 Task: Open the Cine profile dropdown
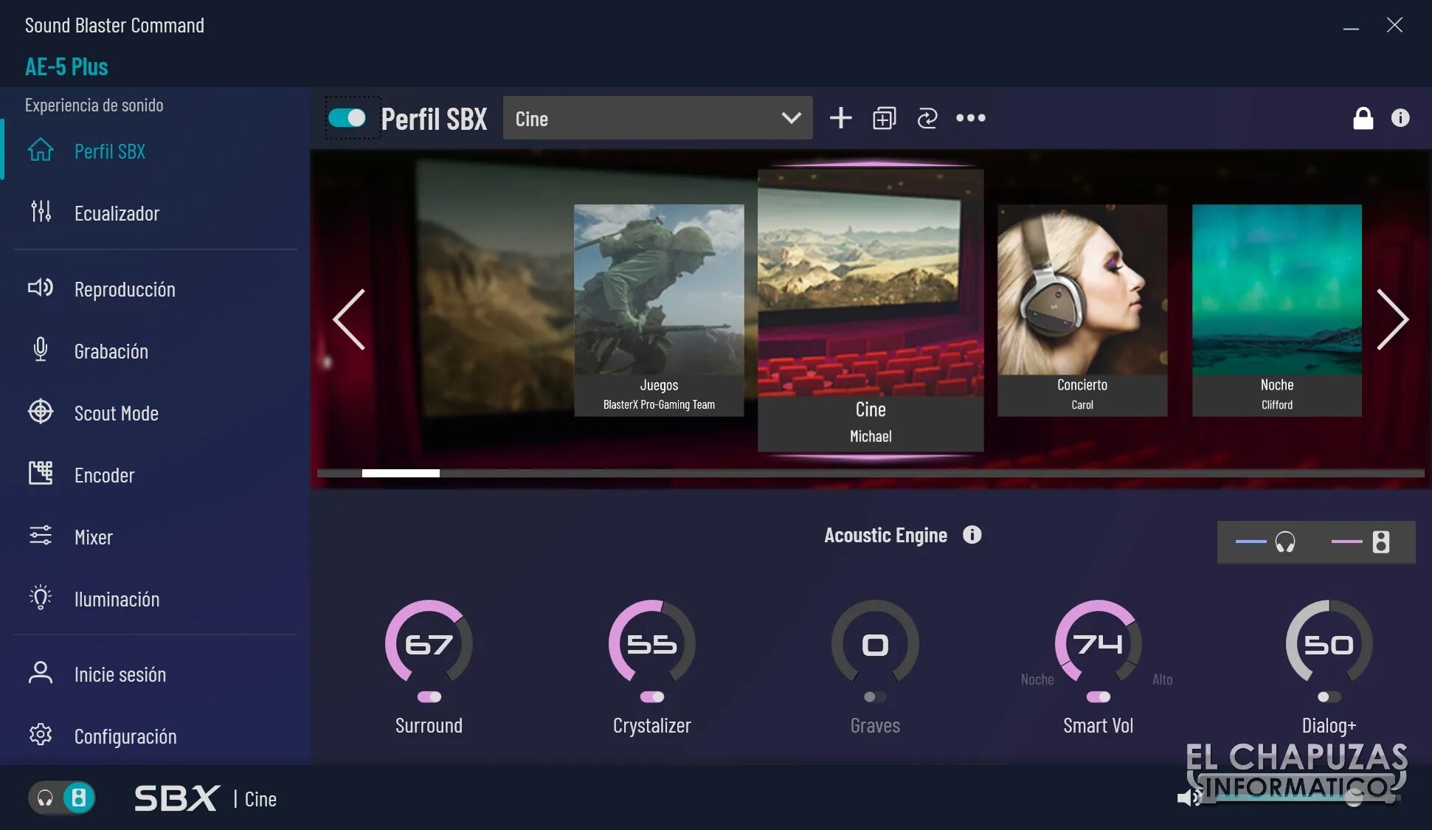[657, 118]
